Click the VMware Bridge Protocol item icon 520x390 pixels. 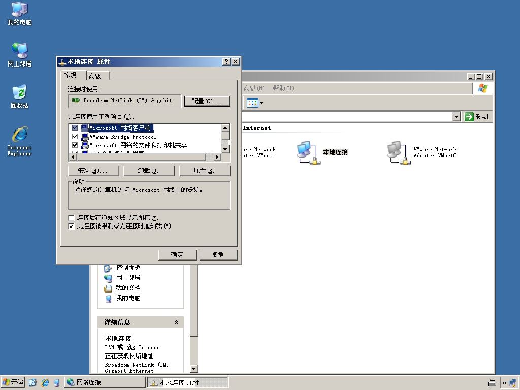(x=85, y=136)
